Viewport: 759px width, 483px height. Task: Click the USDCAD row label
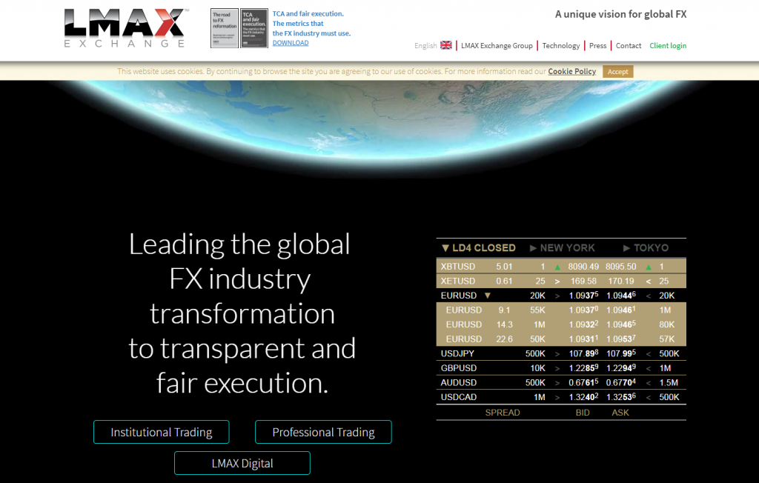coord(458,397)
